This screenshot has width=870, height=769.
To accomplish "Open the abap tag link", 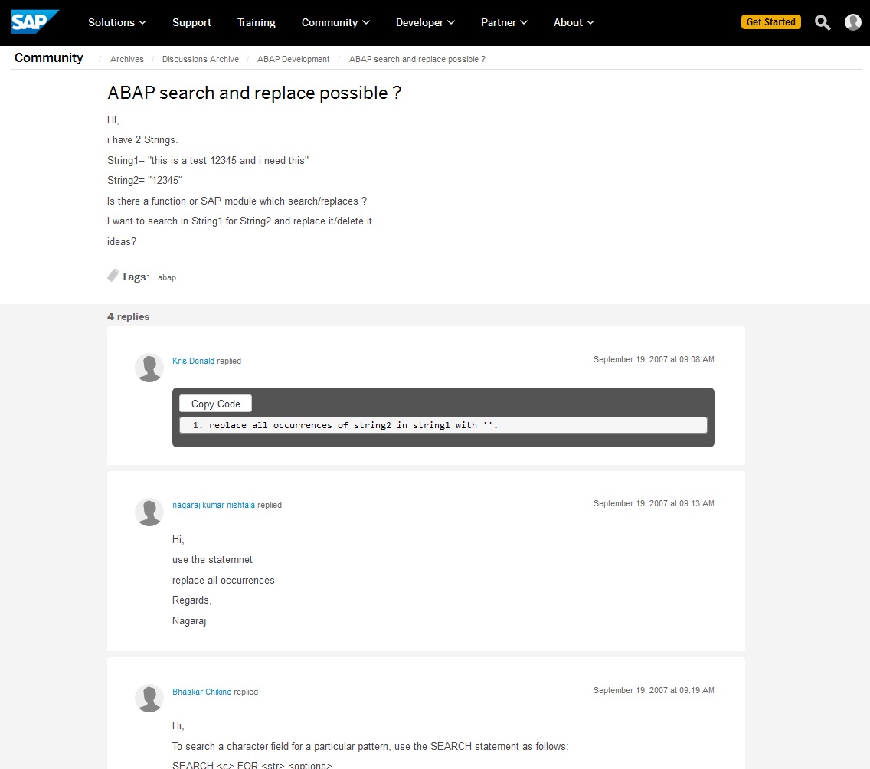I will [166, 277].
